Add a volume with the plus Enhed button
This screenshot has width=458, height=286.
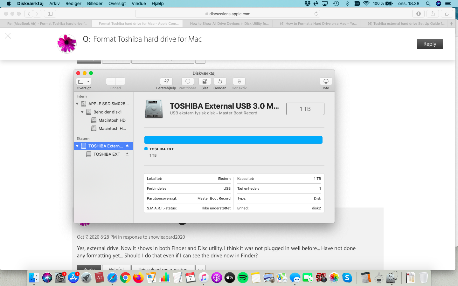[111, 81]
